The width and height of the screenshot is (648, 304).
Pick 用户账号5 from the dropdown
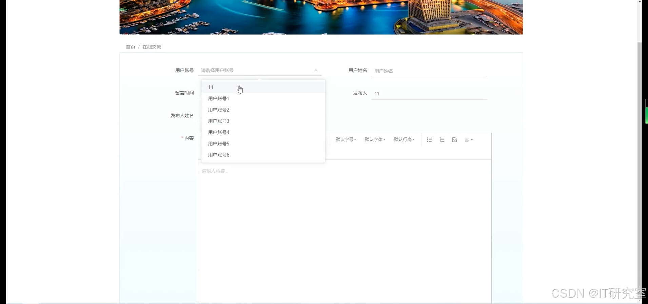(x=263, y=144)
